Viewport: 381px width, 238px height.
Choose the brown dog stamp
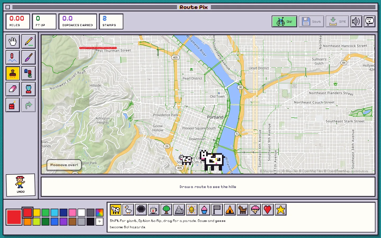coord(243,210)
